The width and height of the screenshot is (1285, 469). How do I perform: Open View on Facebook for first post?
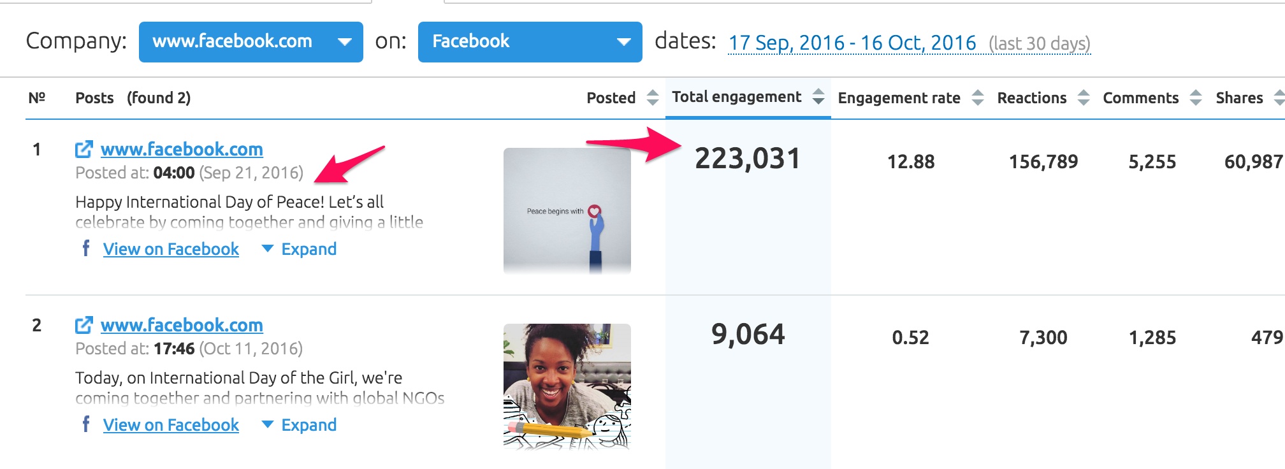[x=171, y=249]
